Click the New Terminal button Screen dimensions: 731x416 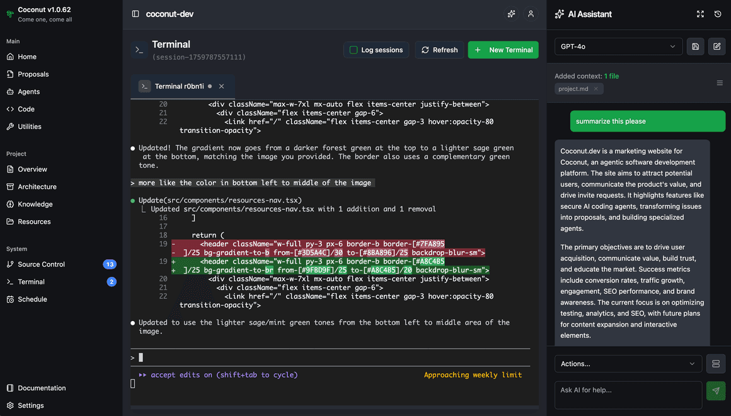click(x=503, y=50)
